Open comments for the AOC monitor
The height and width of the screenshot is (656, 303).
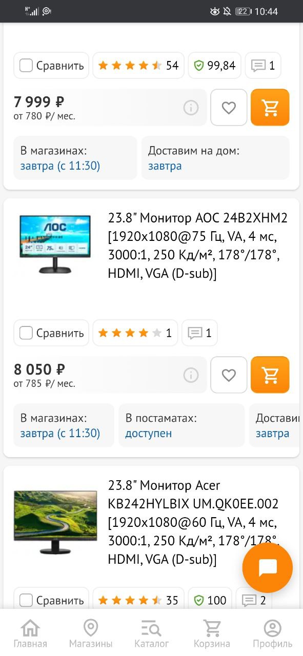200,333
